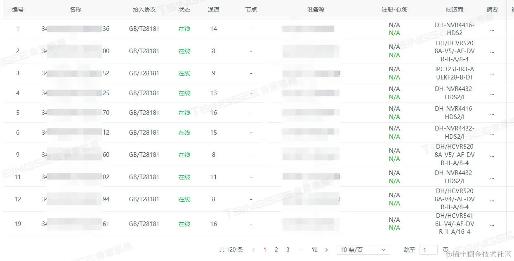
Task: Click the 通道 column header
Action: (214, 9)
